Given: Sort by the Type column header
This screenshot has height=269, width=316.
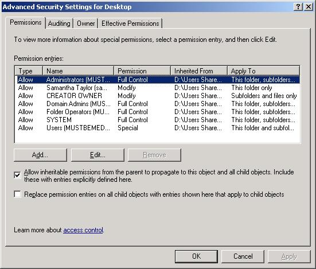Looking at the screenshot, I should point(29,71).
